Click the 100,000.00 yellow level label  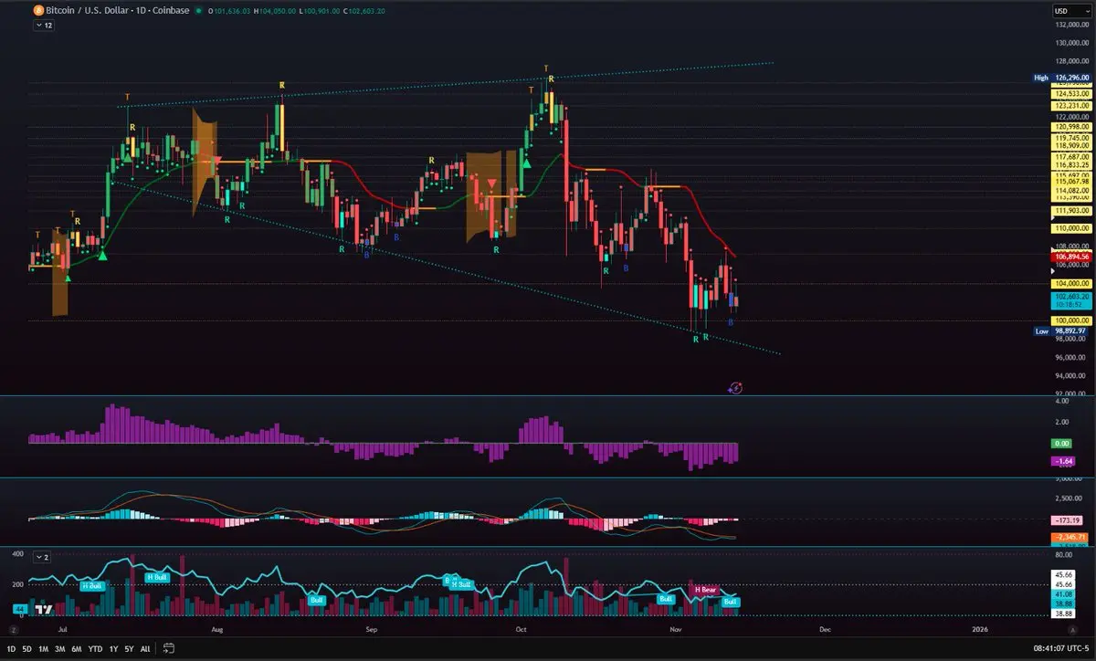[1073, 320]
